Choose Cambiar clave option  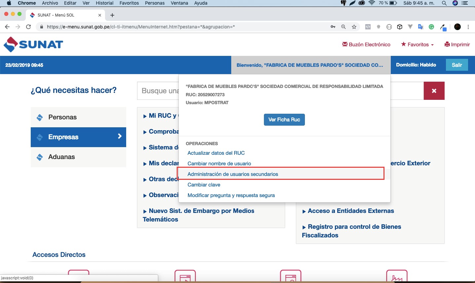[x=204, y=185]
